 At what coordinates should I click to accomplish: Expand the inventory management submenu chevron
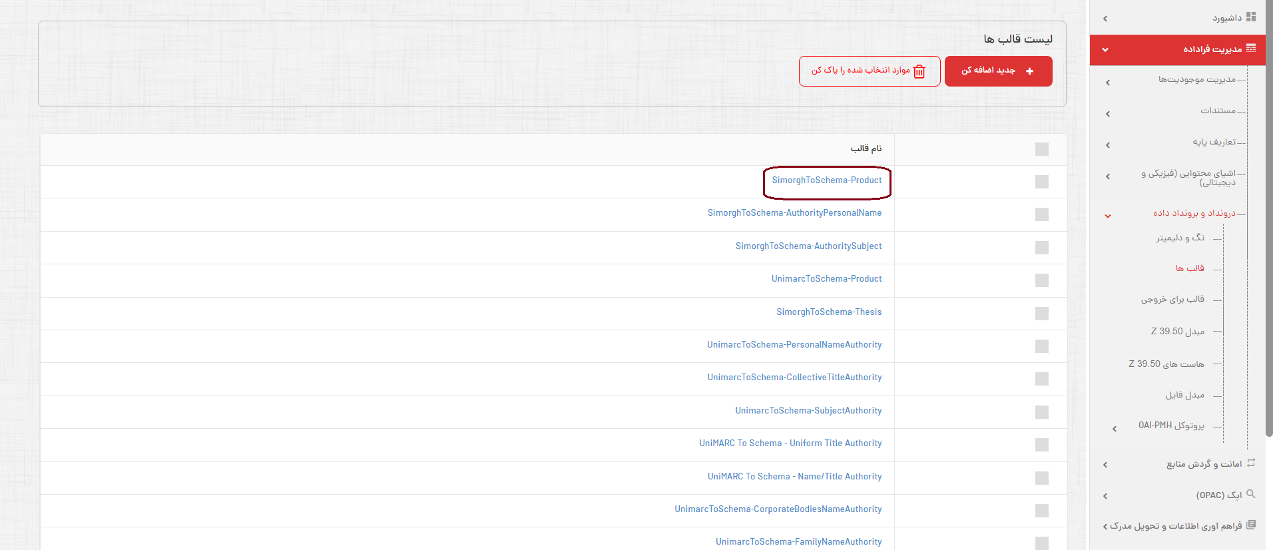point(1108,83)
